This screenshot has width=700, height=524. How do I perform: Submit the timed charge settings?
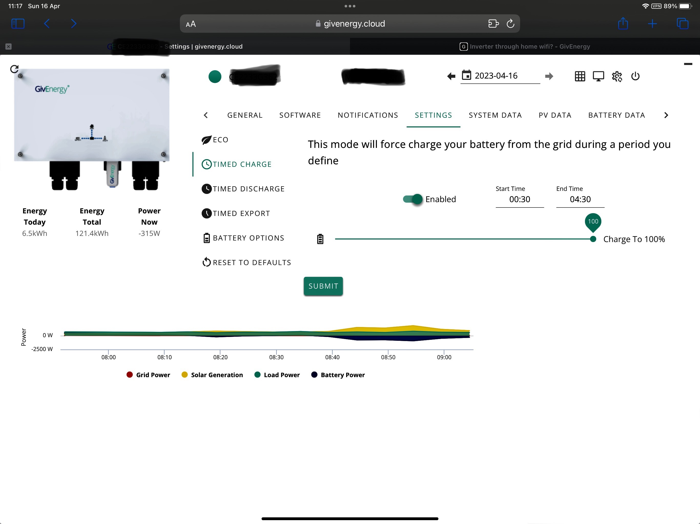[x=323, y=286]
